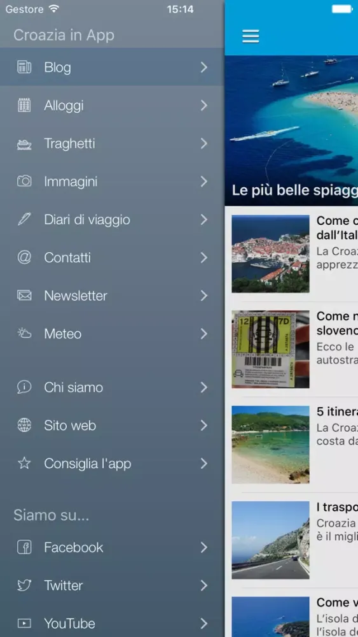This screenshot has height=637, width=358.
Task: Tap the Diari di viaggio pen icon
Action: pyautogui.click(x=24, y=219)
